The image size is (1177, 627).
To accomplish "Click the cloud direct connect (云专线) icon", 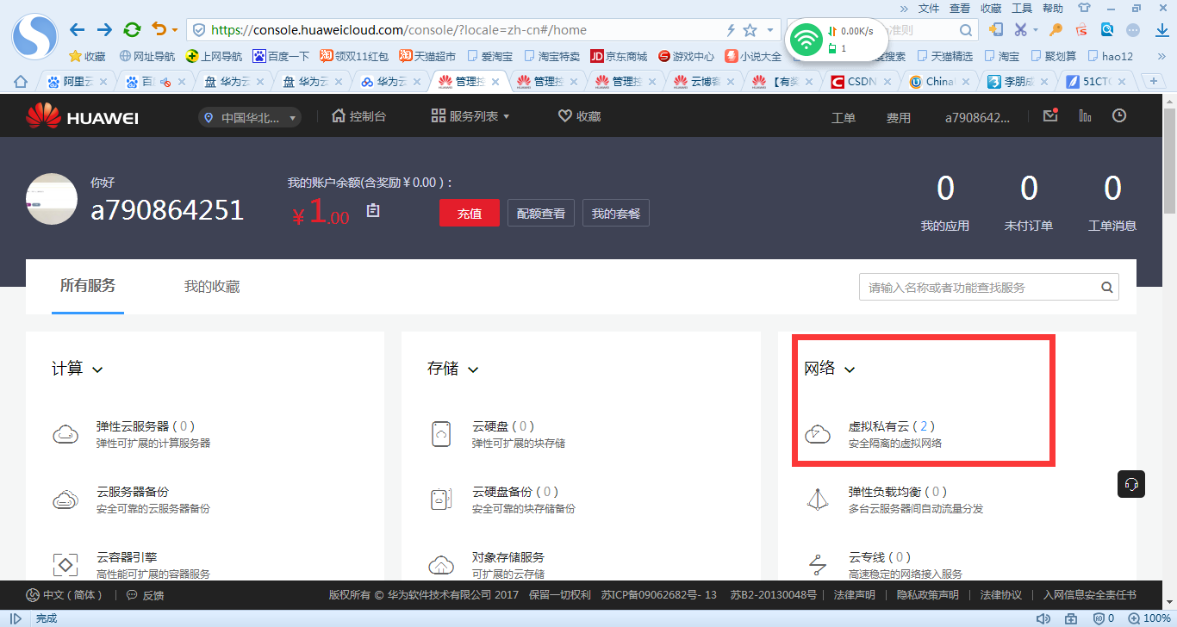I will pyautogui.click(x=817, y=565).
